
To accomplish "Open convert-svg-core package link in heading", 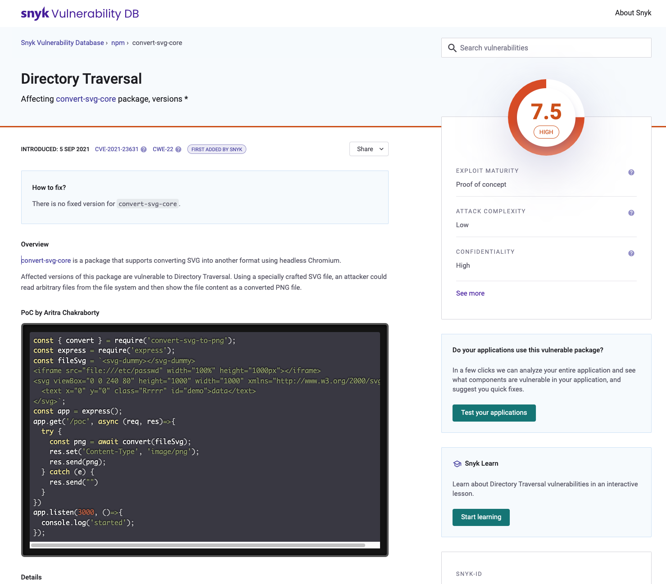I will [x=86, y=99].
